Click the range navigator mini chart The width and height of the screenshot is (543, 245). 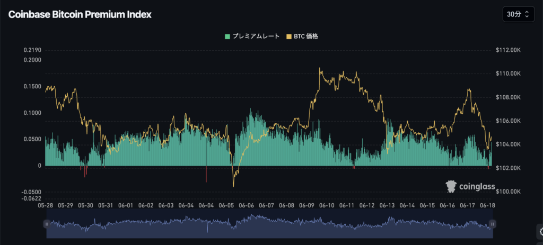(x=269, y=223)
